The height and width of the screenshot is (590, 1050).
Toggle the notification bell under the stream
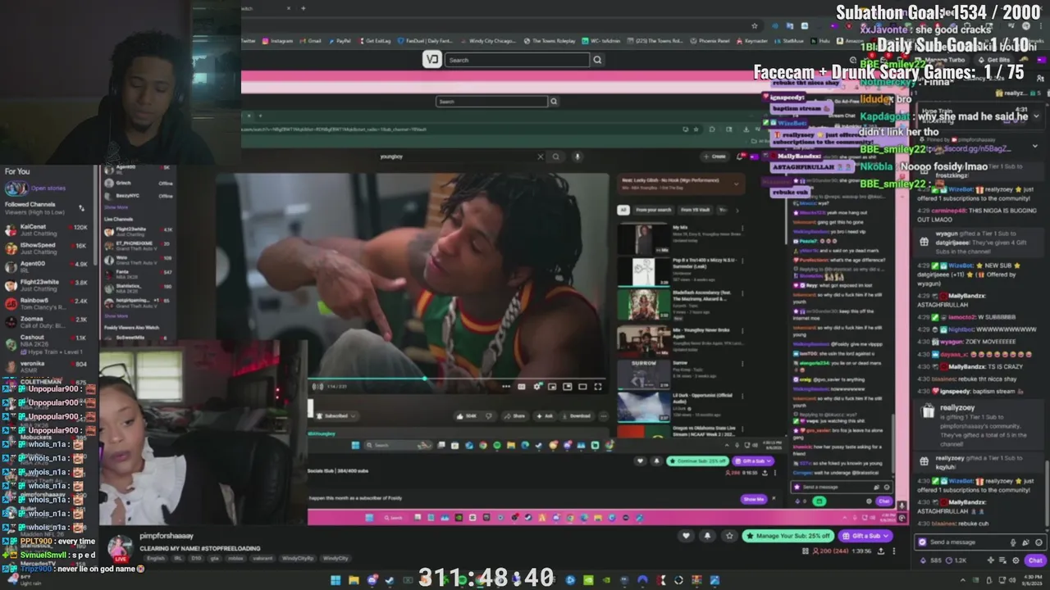coord(708,536)
